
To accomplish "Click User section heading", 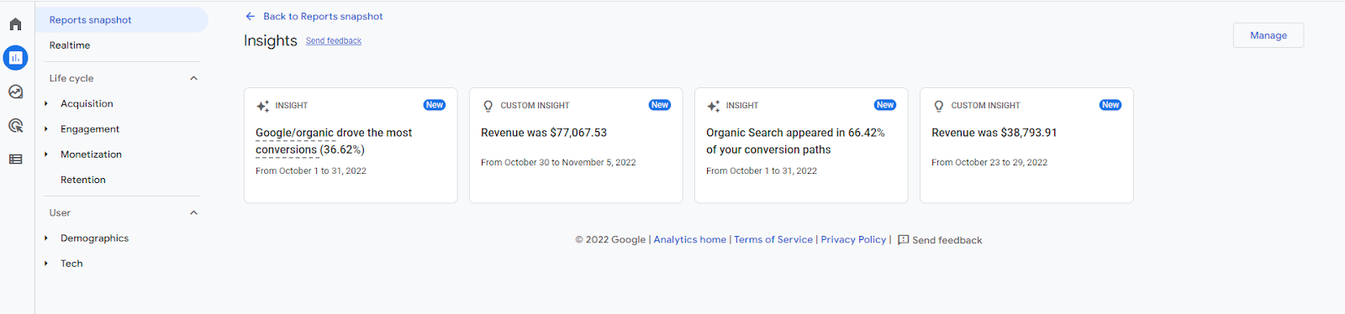I will [x=60, y=213].
